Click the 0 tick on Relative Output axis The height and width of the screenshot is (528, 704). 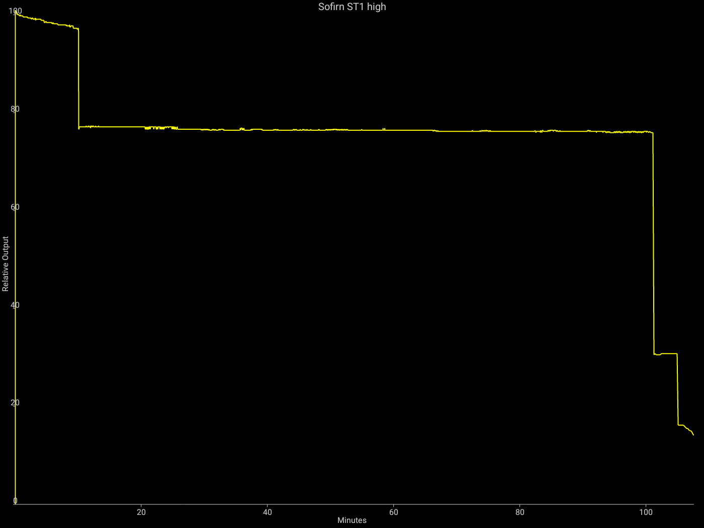click(x=15, y=501)
